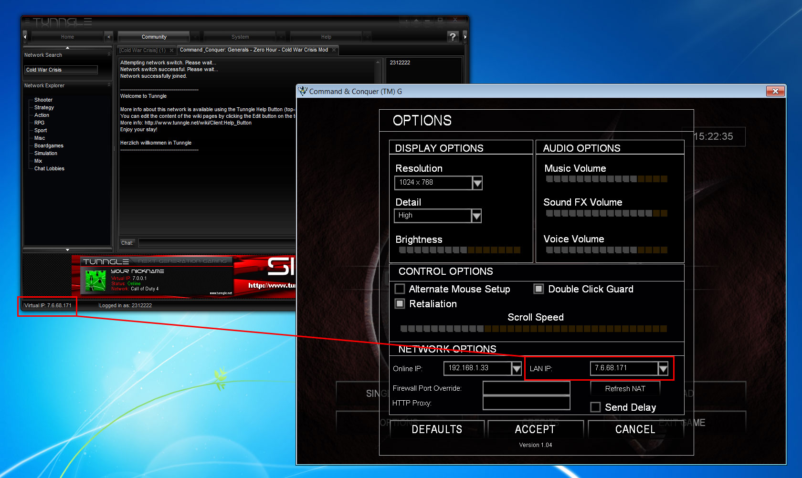The image size is (802, 478).
Task: Click the Virtual IP: 7.6.68.171 status text
Action: click(x=48, y=305)
